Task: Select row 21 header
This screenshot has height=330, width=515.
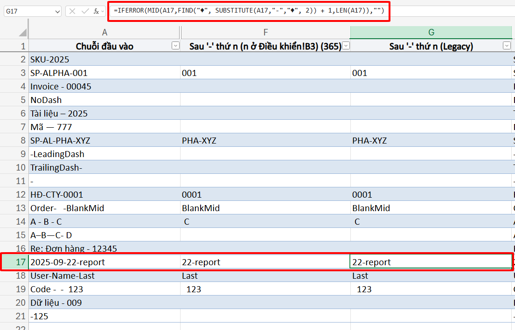Action: 14,316
